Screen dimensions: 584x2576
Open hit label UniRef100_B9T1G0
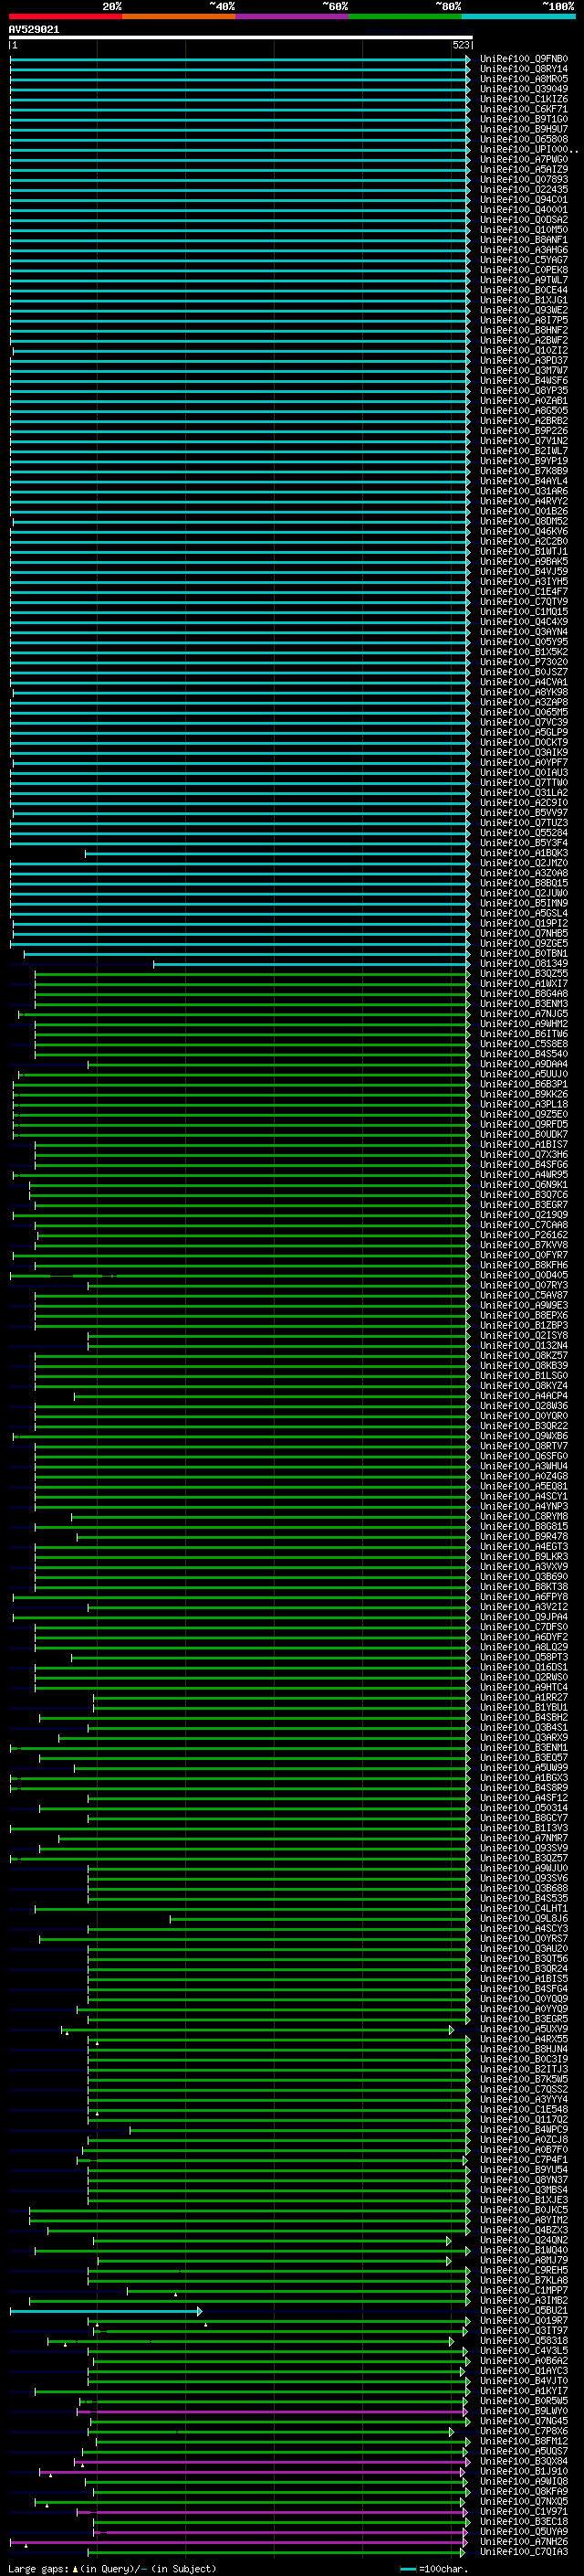tap(524, 119)
